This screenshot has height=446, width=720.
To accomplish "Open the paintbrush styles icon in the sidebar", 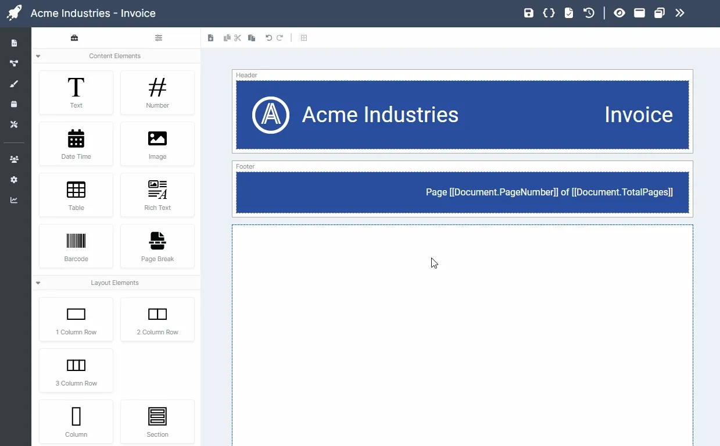I will (14, 84).
